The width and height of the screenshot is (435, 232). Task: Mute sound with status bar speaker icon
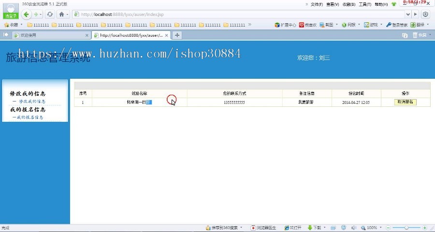tap(353, 228)
